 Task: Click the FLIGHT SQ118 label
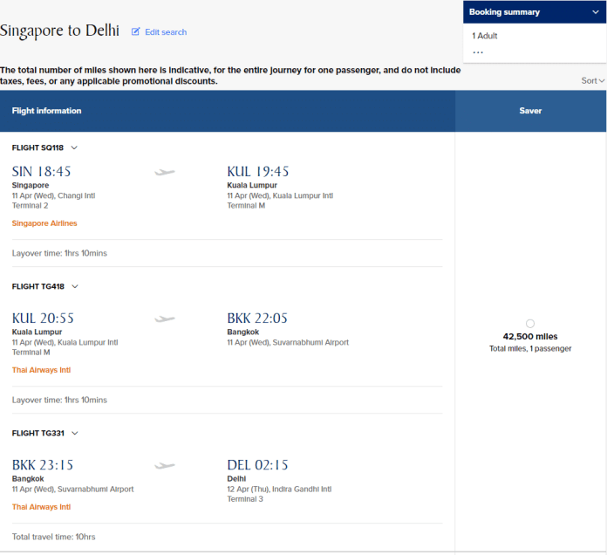point(38,147)
